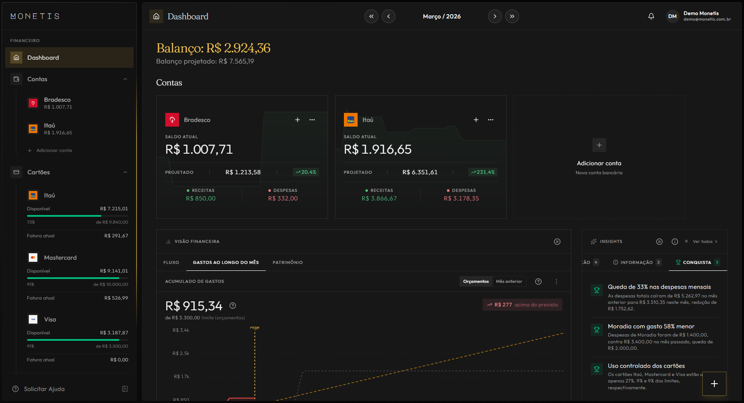Click the notifications bell icon
The width and height of the screenshot is (744, 403).
click(x=651, y=16)
